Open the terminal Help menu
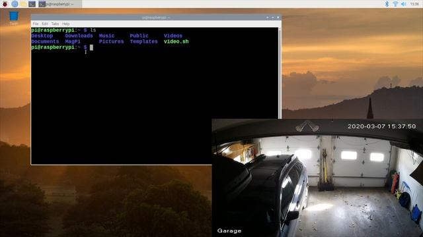 66,24
